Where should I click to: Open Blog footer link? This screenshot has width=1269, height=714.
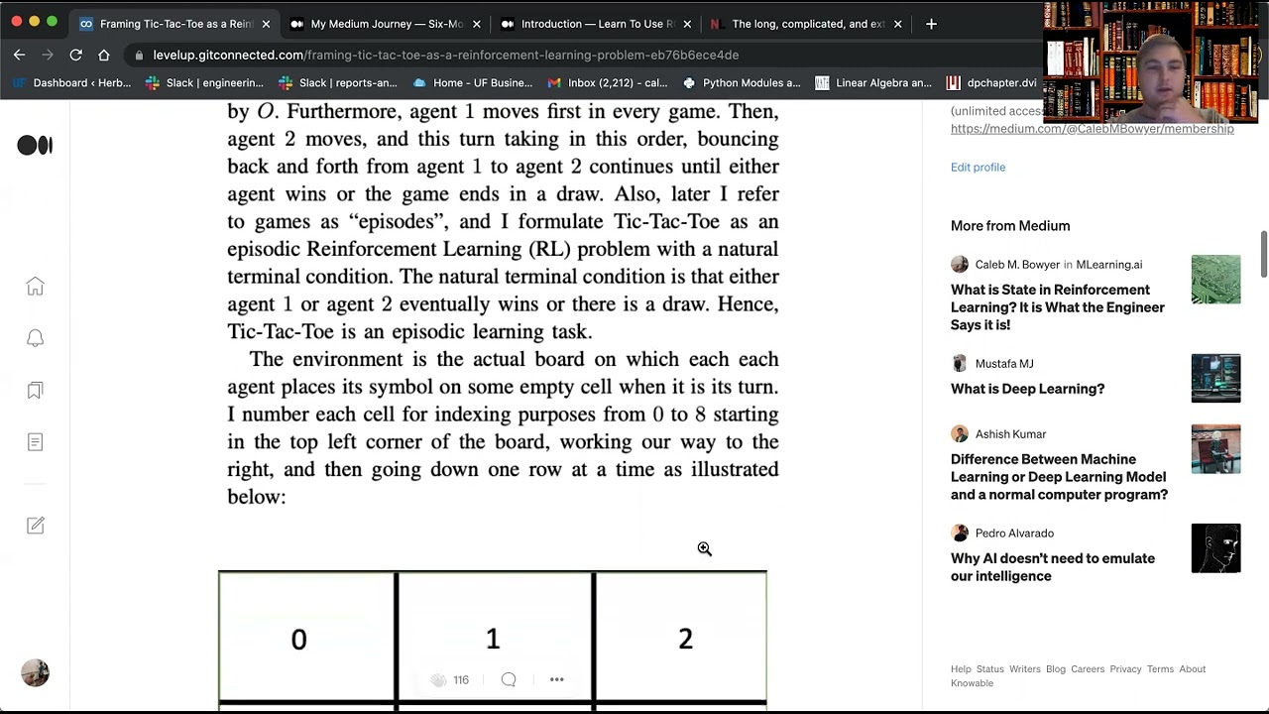point(1055,669)
